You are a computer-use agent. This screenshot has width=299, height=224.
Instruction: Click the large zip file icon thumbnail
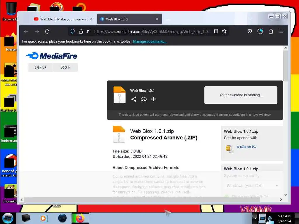click(119, 134)
